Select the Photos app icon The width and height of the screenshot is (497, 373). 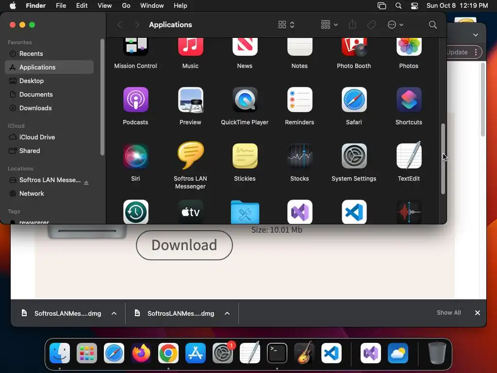409,47
